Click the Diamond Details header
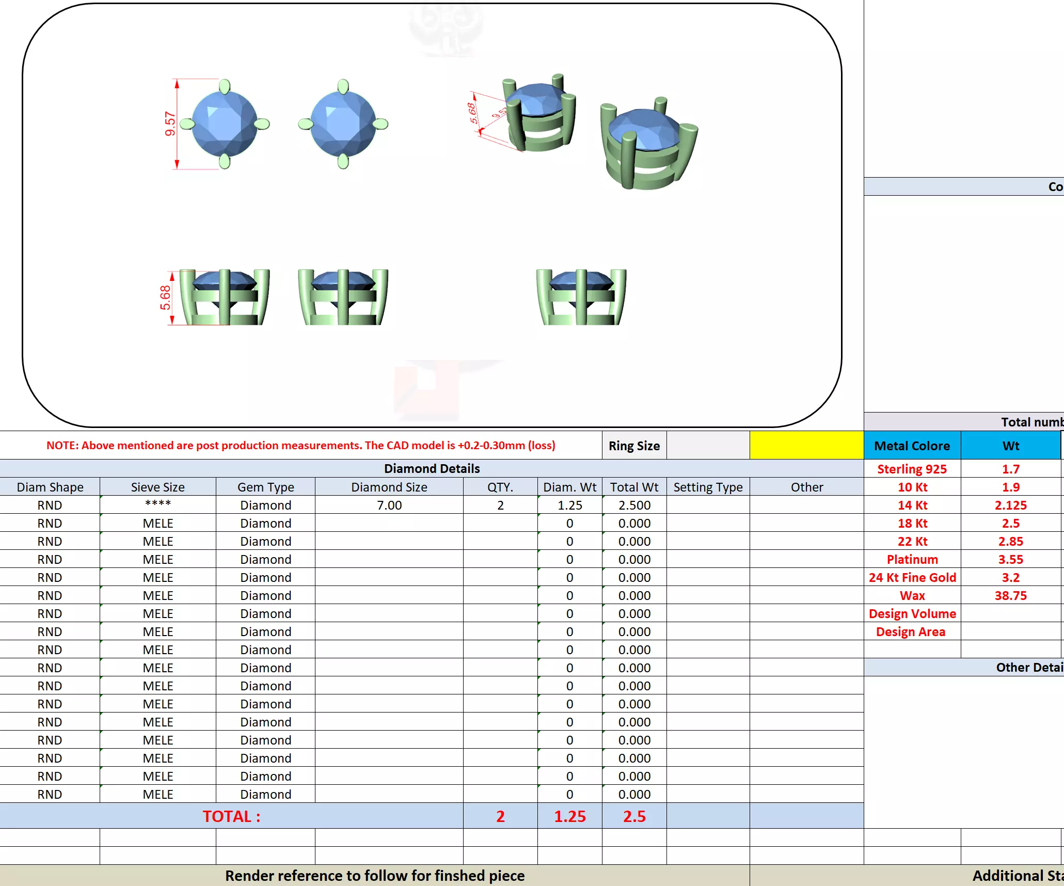Viewport: 1064px width, 886px height. [432, 468]
